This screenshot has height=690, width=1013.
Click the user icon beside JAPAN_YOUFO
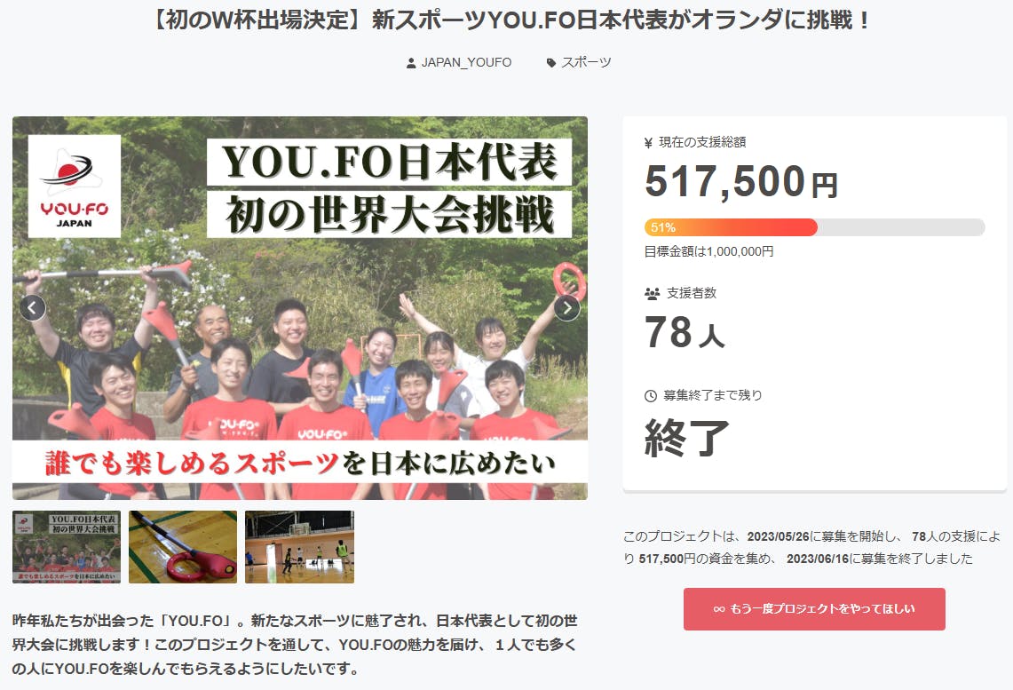coord(411,63)
